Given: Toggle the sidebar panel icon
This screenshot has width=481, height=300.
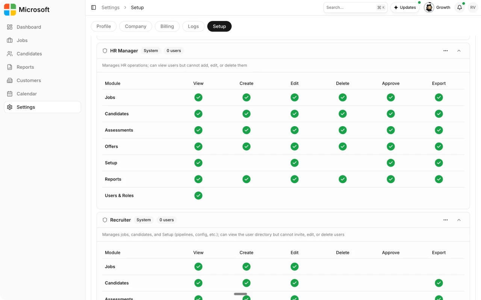Looking at the screenshot, I should (x=94, y=8).
